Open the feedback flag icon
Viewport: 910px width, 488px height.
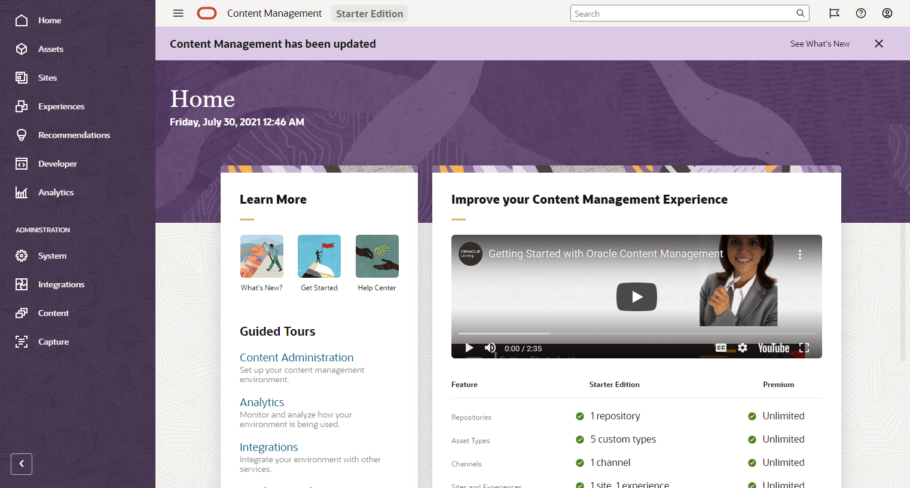tap(835, 13)
